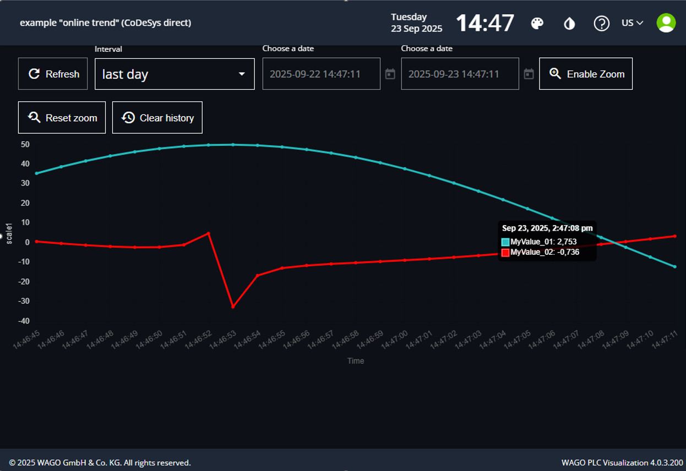
Task: Open calendar icon beside the end date
Action: coord(529,74)
